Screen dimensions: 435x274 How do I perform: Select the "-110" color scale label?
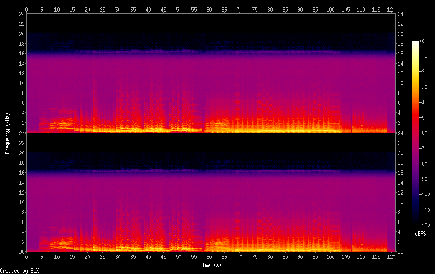pos(424,210)
